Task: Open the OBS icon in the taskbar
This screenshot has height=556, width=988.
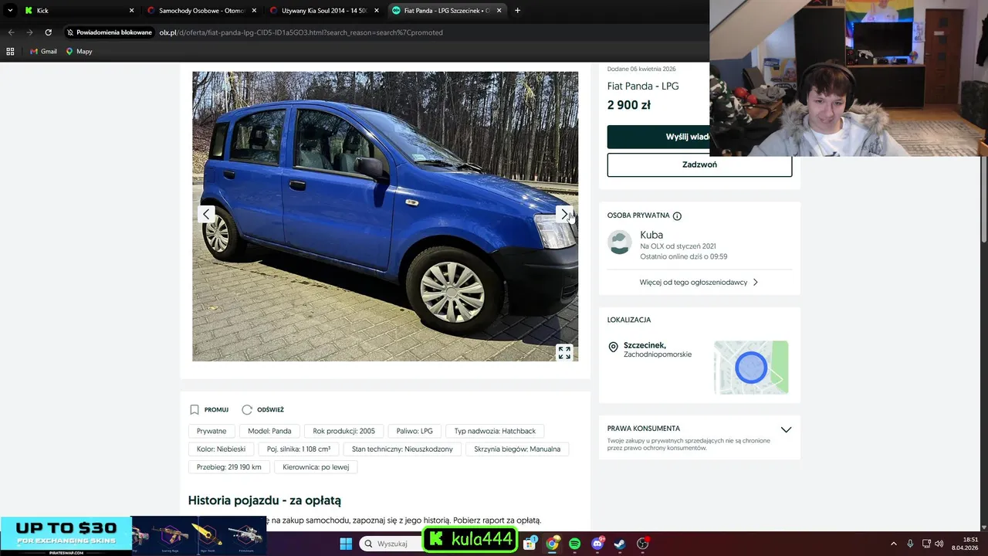Action: 642,544
